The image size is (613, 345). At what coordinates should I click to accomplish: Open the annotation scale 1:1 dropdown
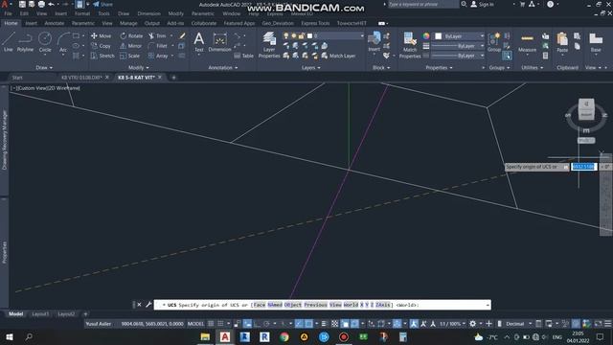[452, 324]
